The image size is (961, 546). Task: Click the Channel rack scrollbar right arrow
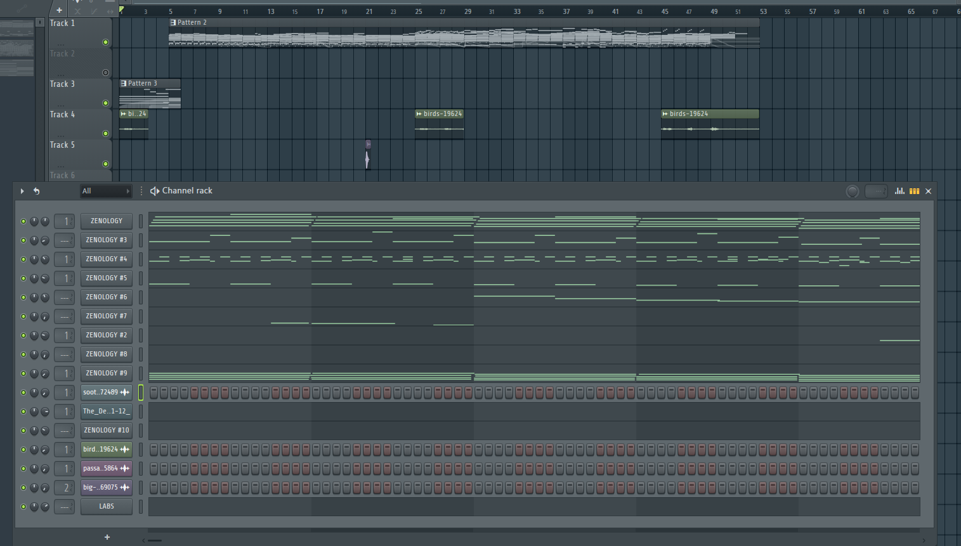point(924,540)
